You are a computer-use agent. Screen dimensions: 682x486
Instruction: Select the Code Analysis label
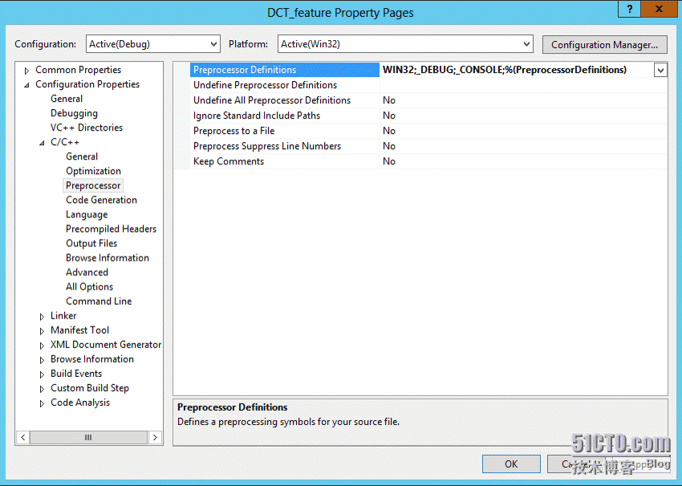tap(80, 403)
